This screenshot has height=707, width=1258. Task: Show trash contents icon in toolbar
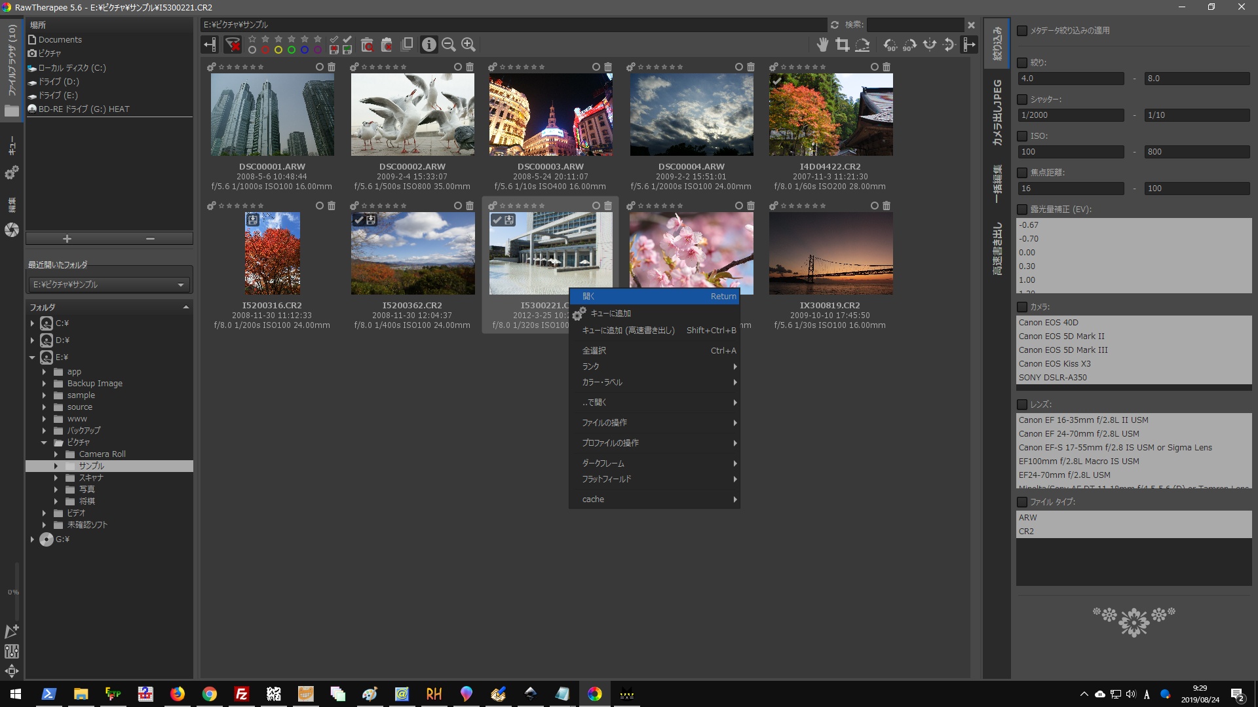367,45
